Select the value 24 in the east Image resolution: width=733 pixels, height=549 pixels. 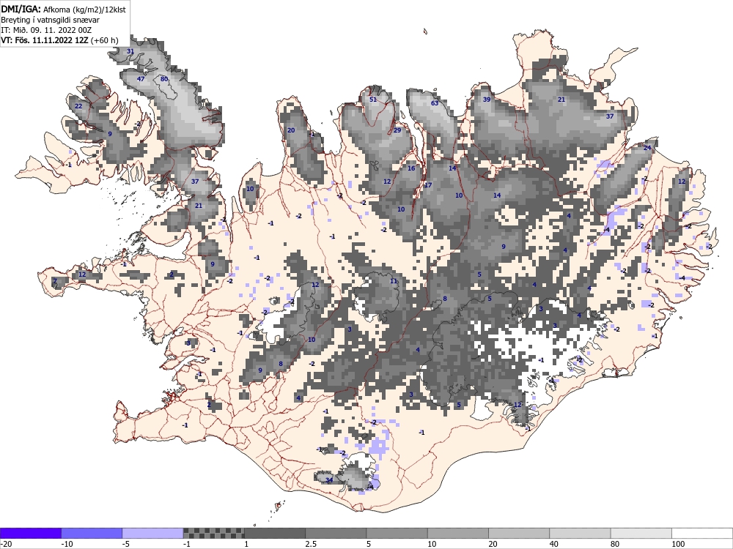(x=647, y=148)
